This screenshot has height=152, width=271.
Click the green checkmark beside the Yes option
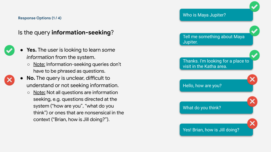point(10,51)
